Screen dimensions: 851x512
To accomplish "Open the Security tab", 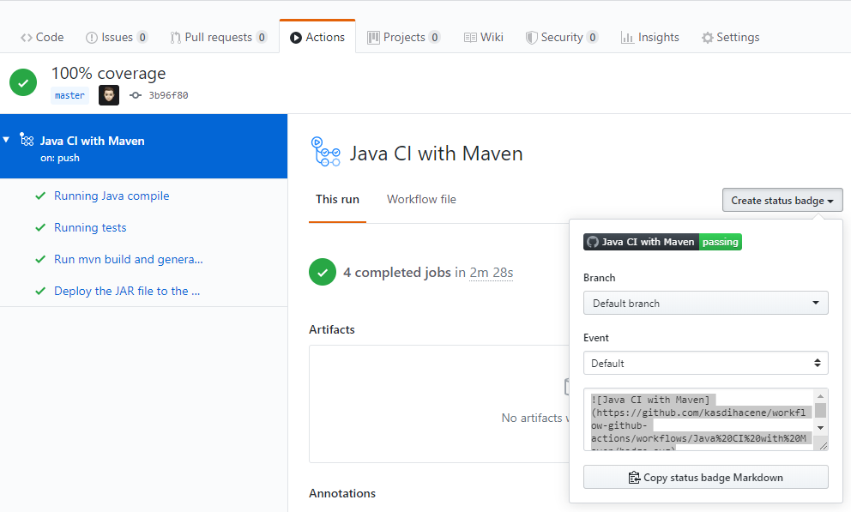I will pos(562,37).
